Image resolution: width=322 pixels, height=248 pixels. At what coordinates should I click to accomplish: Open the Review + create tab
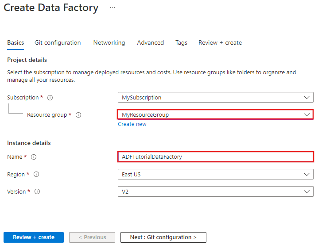[x=220, y=43]
